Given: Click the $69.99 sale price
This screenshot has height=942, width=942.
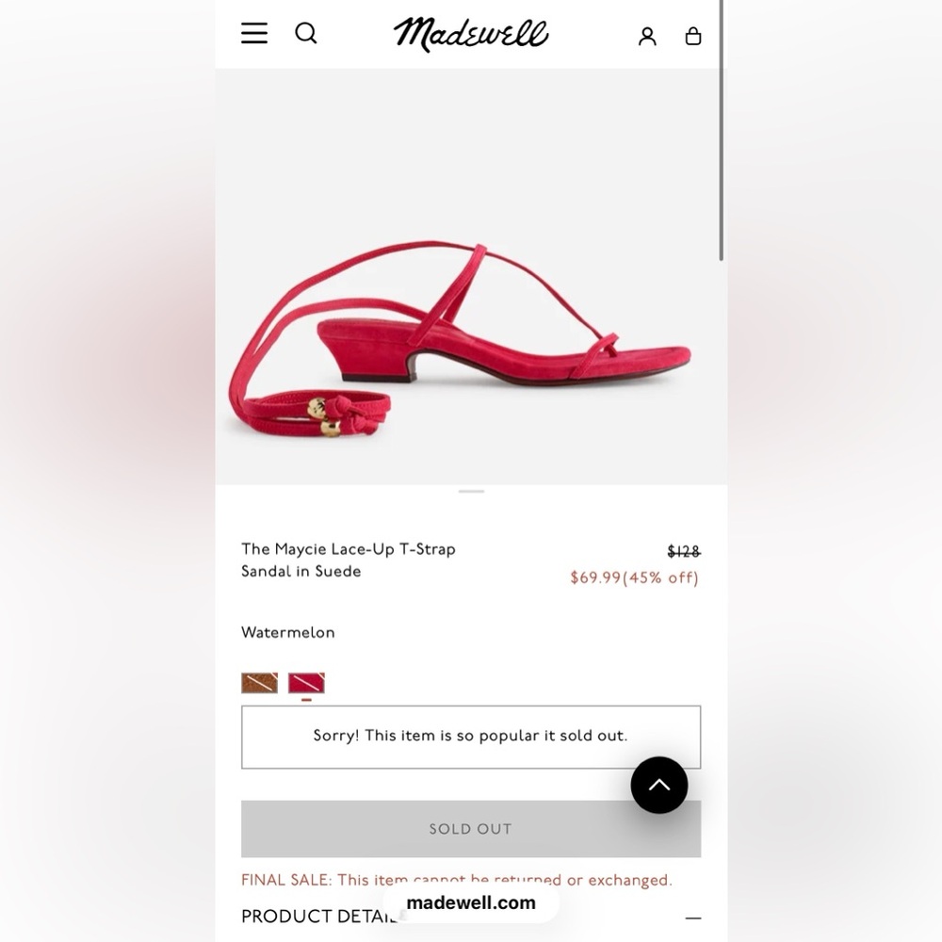Looking at the screenshot, I should (594, 577).
